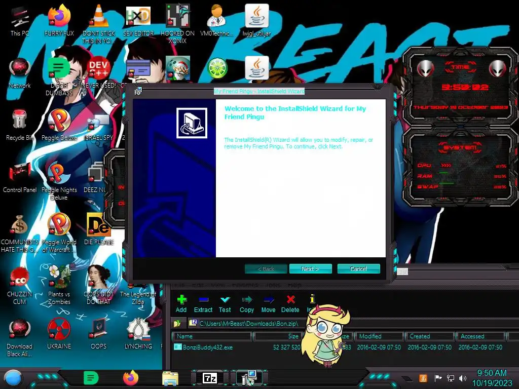The image size is (519, 389).
Task: Select the Dev-C++ NEVER USED shortcut
Action: tap(99, 73)
